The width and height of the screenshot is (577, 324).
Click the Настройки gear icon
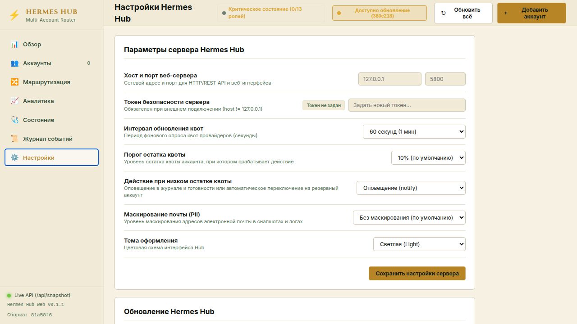(14, 157)
